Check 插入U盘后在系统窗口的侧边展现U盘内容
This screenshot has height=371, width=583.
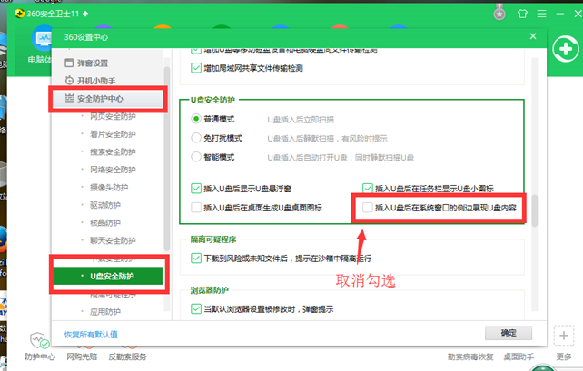[x=368, y=208]
